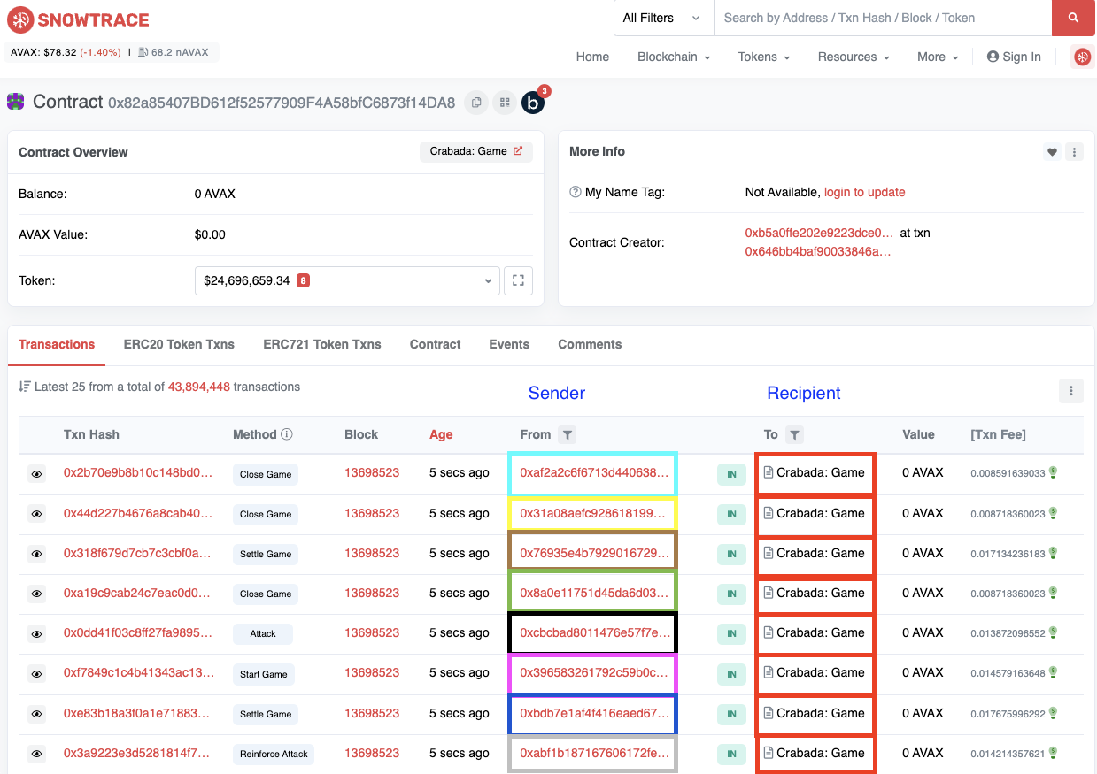The height and width of the screenshot is (774, 1097).
Task: Expand the Resources menu
Action: coord(854,57)
